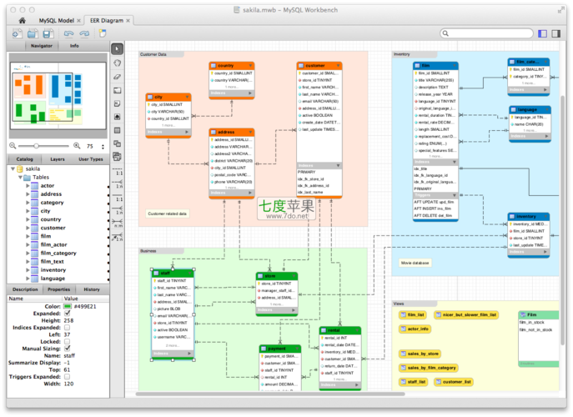Click the Open model folder icon
The width and height of the screenshot is (573, 417).
(x=33, y=33)
